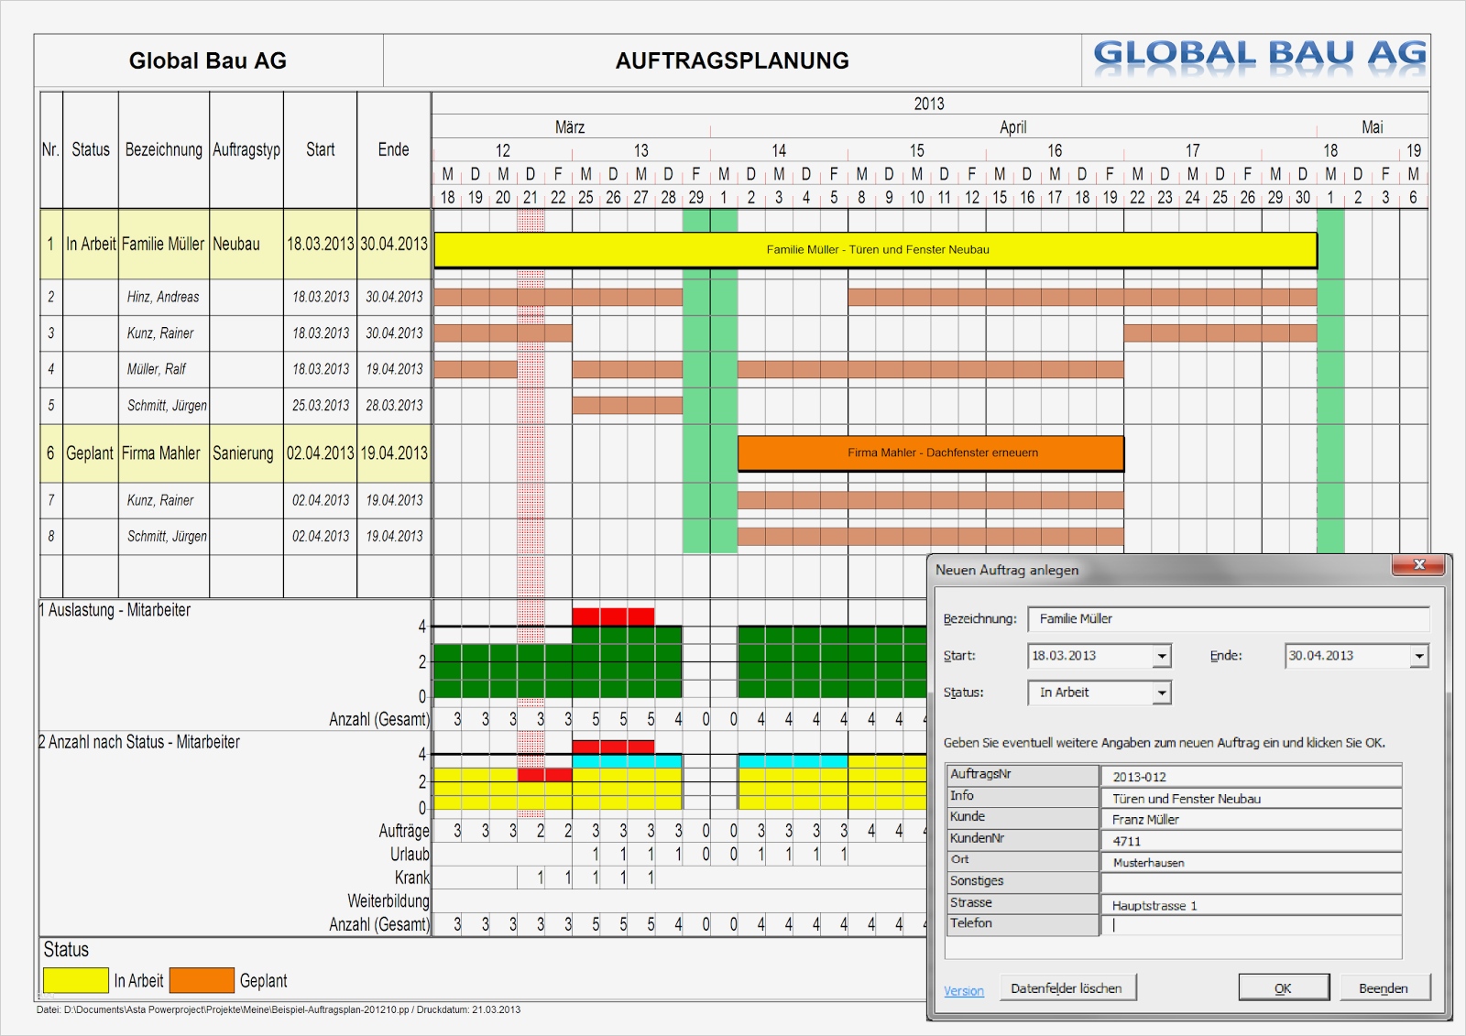
Task: Click calendar week 14 header
Action: [779, 150]
